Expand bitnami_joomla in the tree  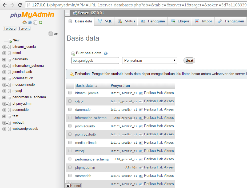pos(4,47)
